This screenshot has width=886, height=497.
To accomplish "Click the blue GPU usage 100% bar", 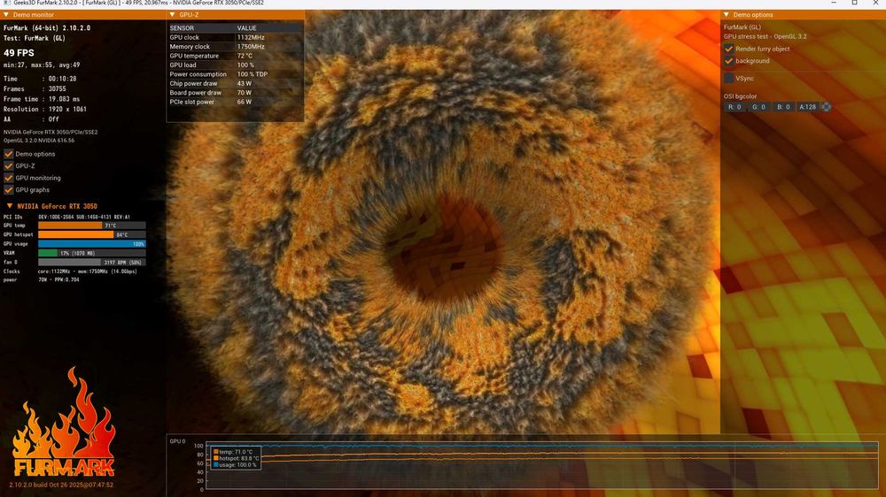I will (91, 244).
